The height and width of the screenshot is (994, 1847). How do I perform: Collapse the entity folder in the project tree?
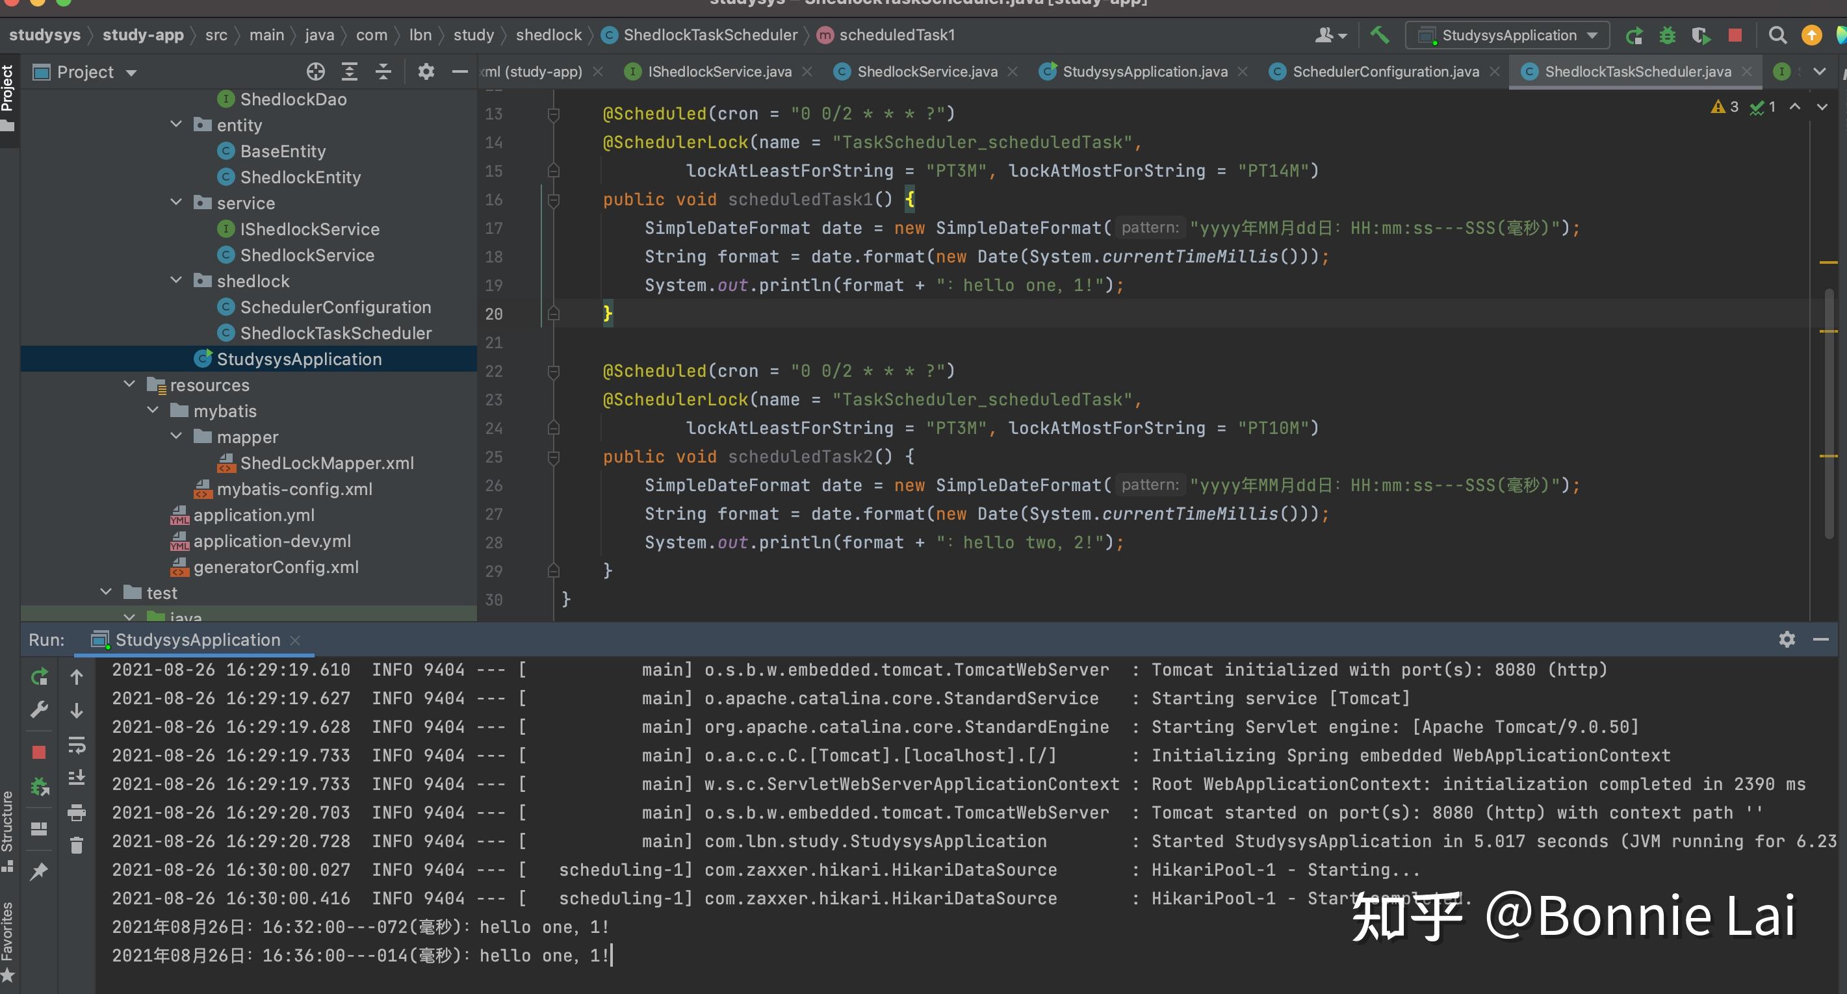point(176,125)
